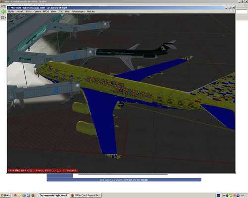The height and width of the screenshot is (198, 248).
Task: Open the Aircraft menu
Action: click(x=20, y=11)
